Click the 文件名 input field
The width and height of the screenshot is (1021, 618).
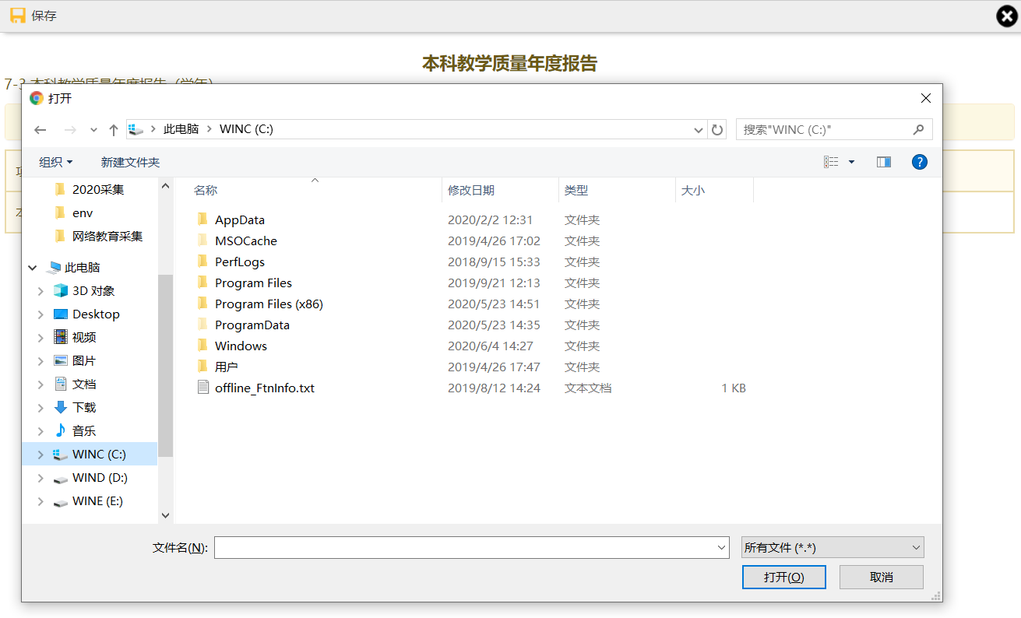click(x=464, y=548)
